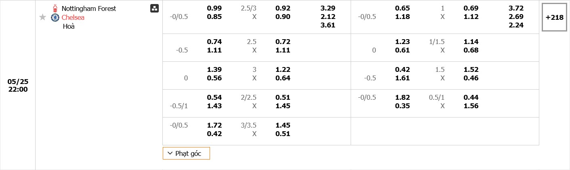Select first-half handicap odds 0.65
The width and height of the screenshot is (570, 170).
click(402, 8)
